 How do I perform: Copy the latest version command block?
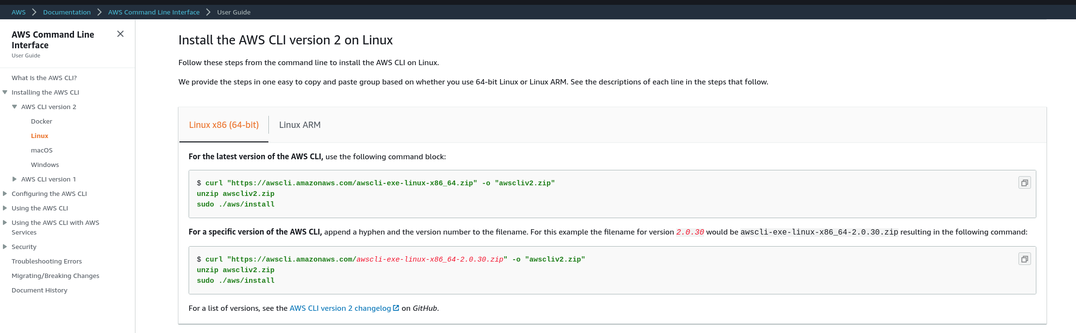[x=1024, y=183]
